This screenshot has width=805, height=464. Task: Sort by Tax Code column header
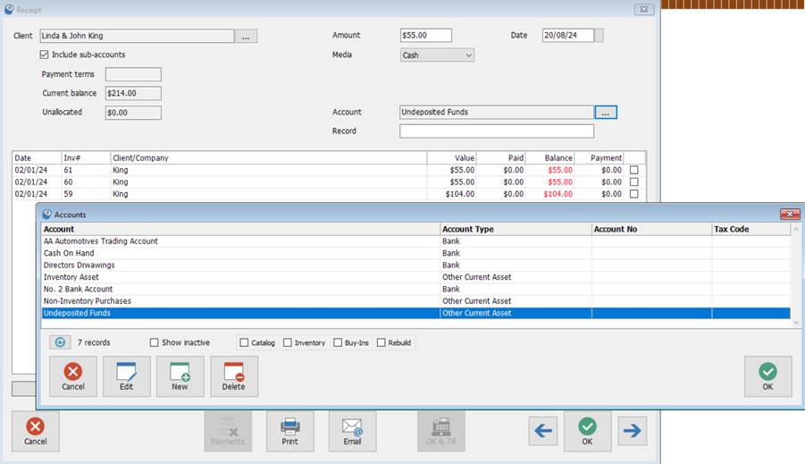tap(751, 229)
